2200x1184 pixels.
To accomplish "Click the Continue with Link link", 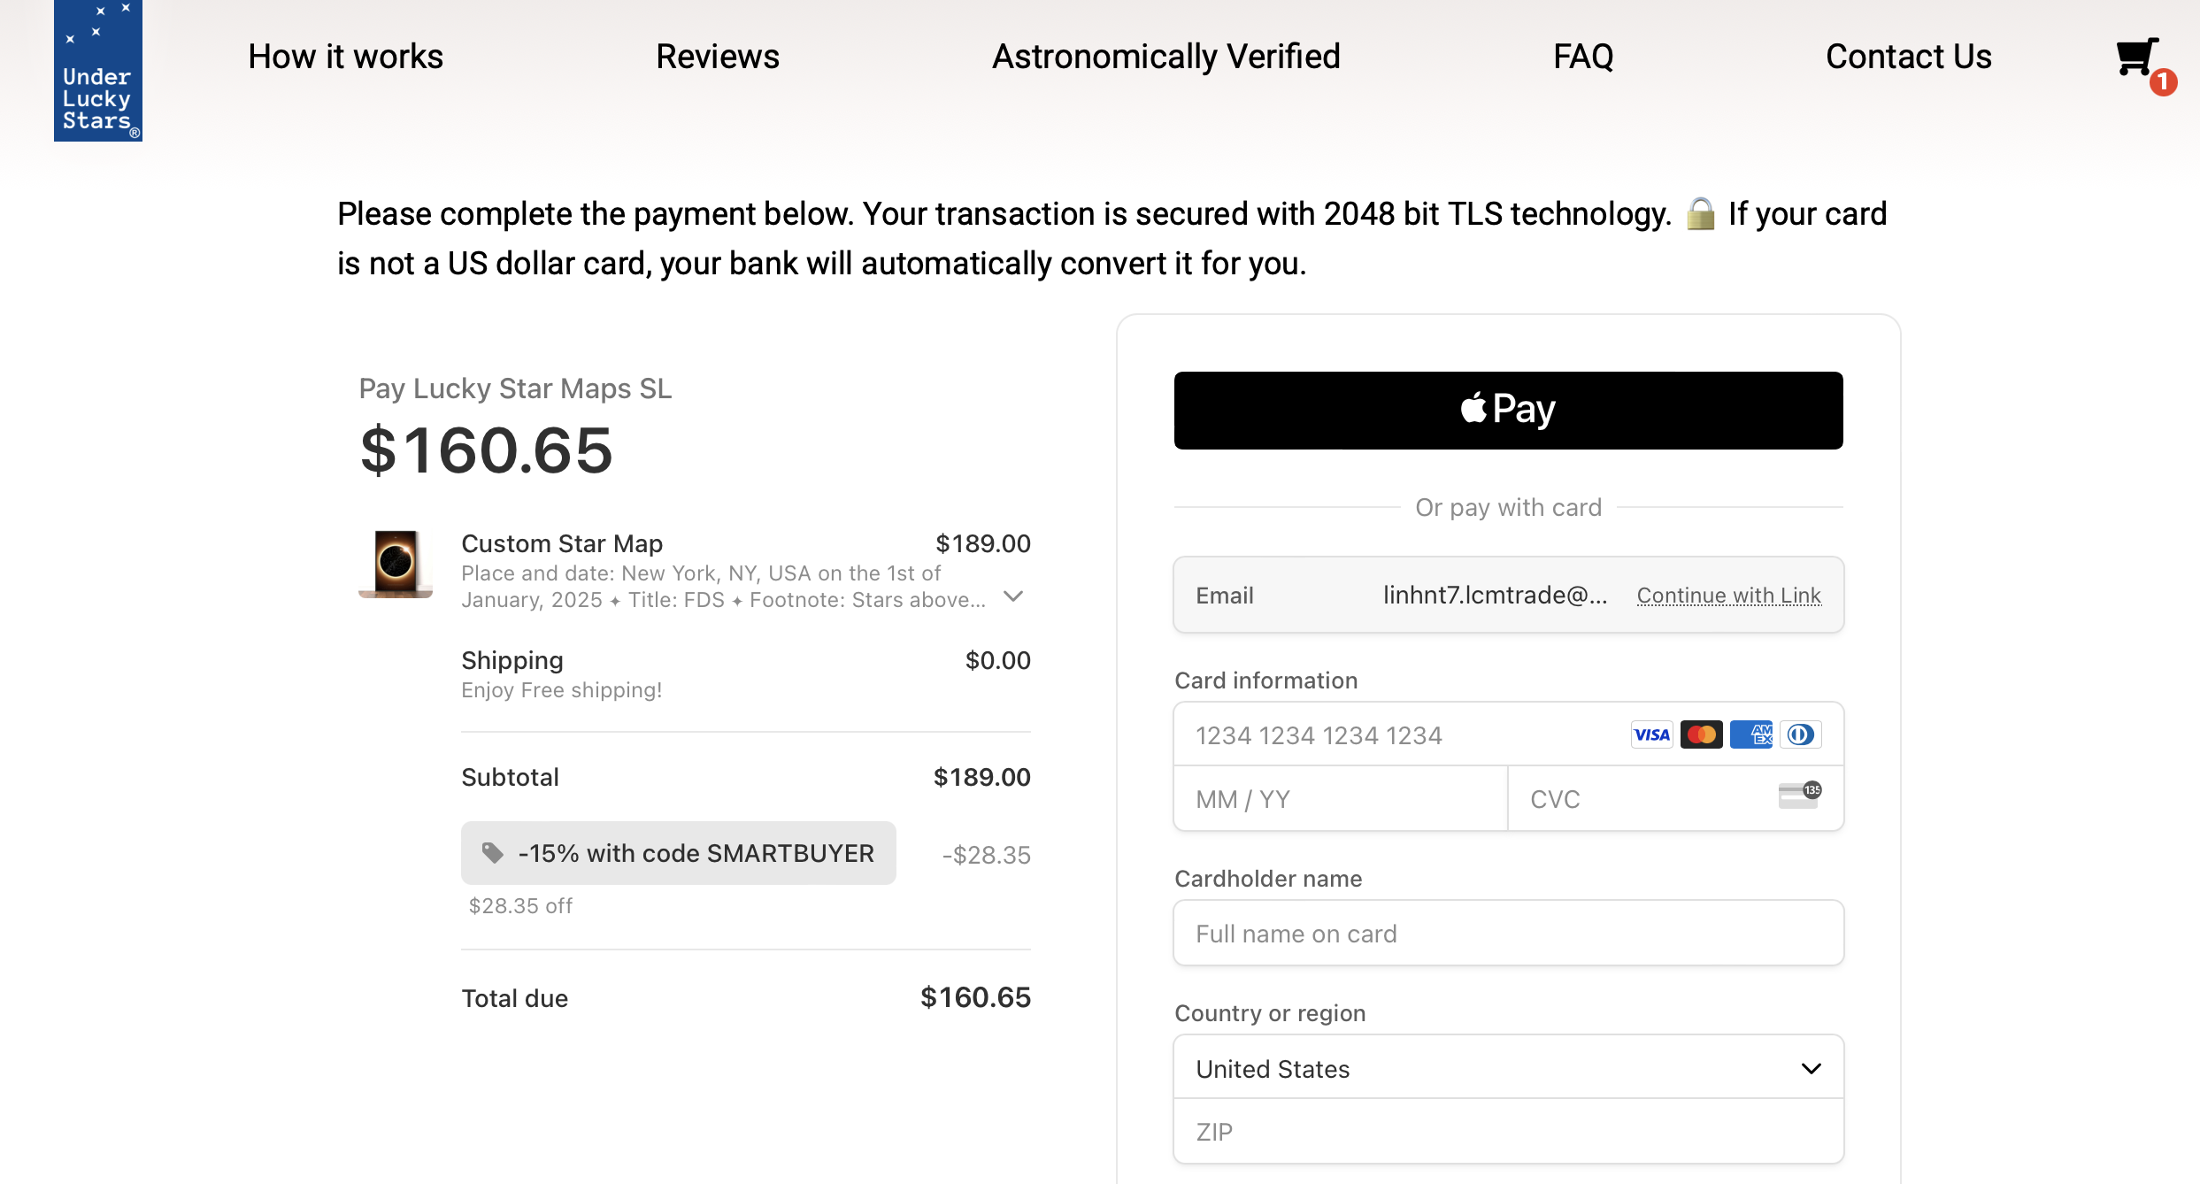I will pos(1728,596).
